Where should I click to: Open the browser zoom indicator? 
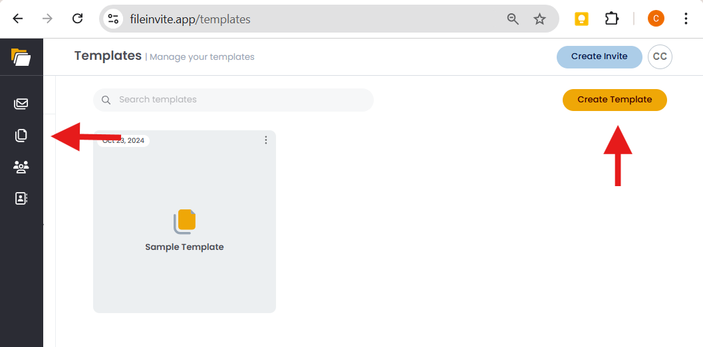pos(513,19)
